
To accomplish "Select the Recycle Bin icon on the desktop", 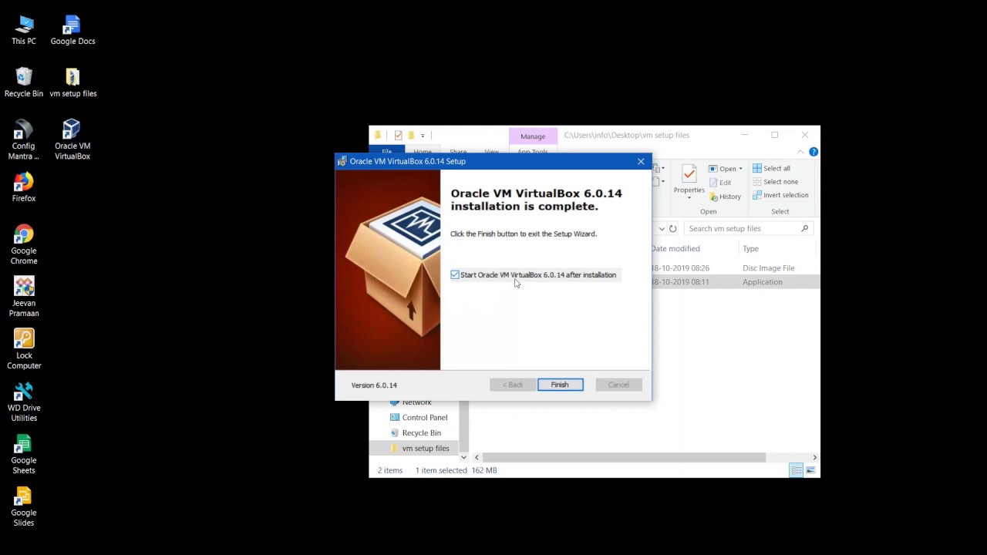I will click(24, 82).
